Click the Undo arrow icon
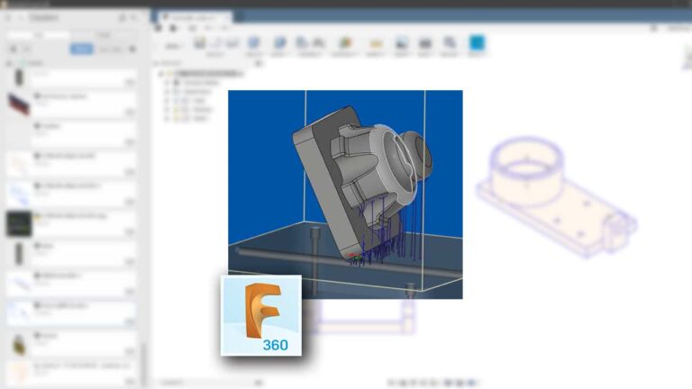Viewport: 692px width, 389px height. pyautogui.click(x=208, y=28)
